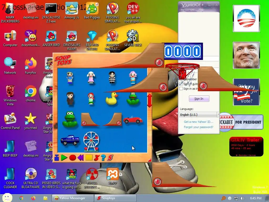The image size is (269, 202).
Task: Click the smiley Start button on taskbar
Action: point(7,198)
